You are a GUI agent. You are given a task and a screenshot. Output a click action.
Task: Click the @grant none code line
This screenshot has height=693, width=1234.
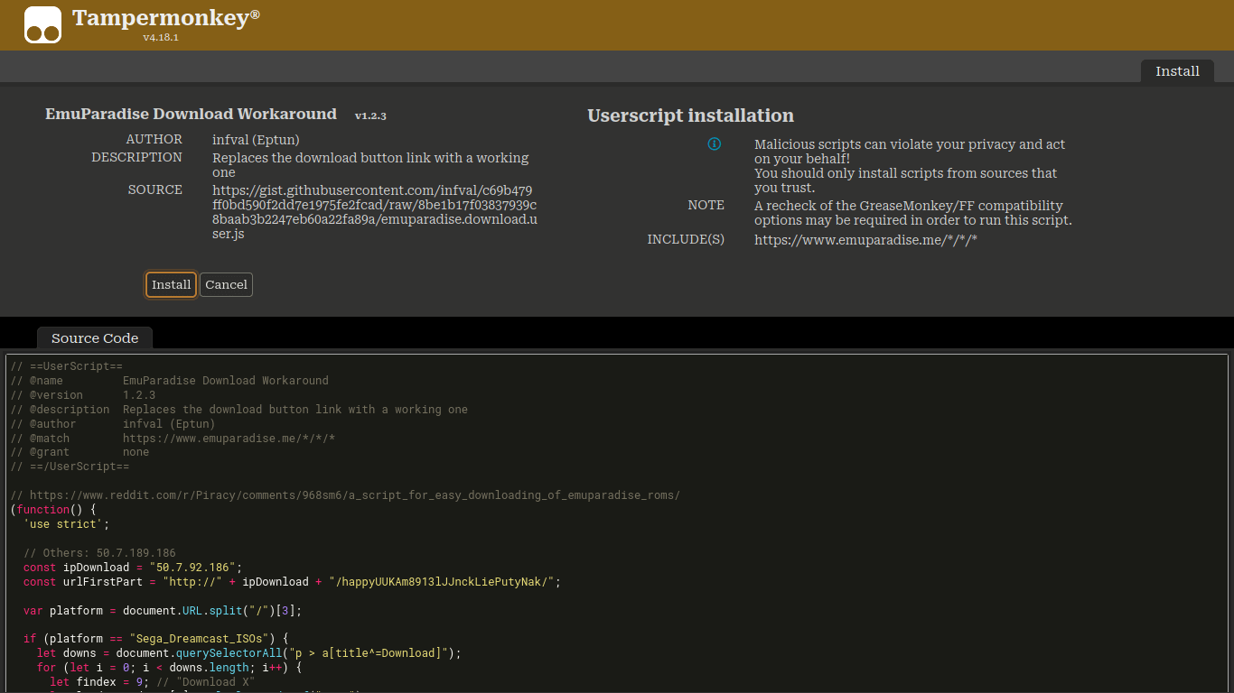coord(79,452)
